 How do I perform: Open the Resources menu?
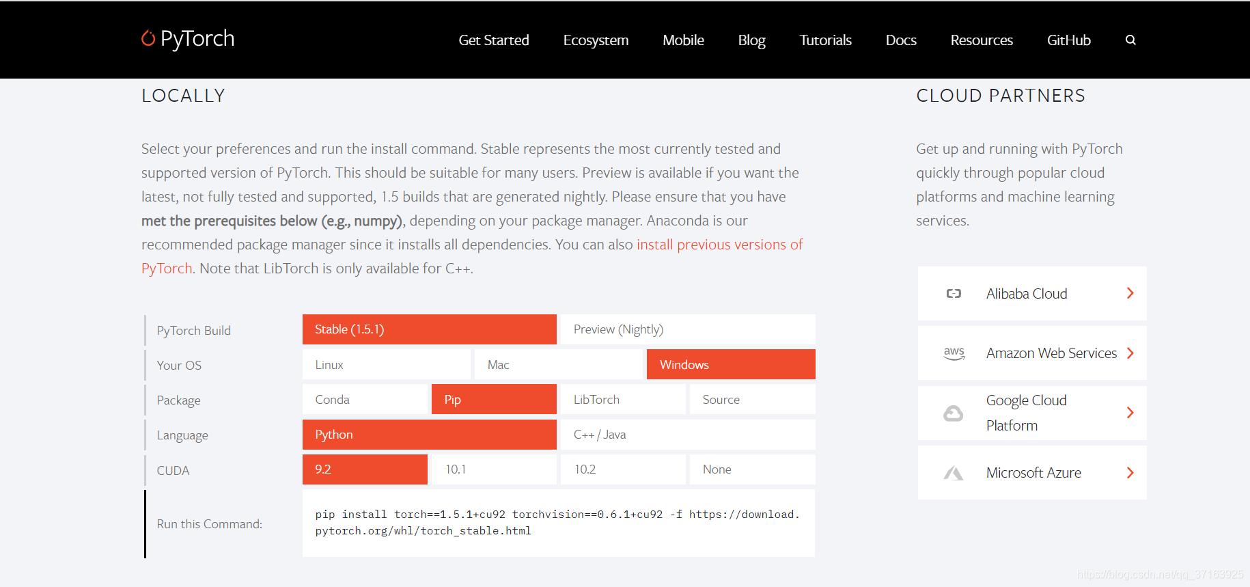[982, 40]
